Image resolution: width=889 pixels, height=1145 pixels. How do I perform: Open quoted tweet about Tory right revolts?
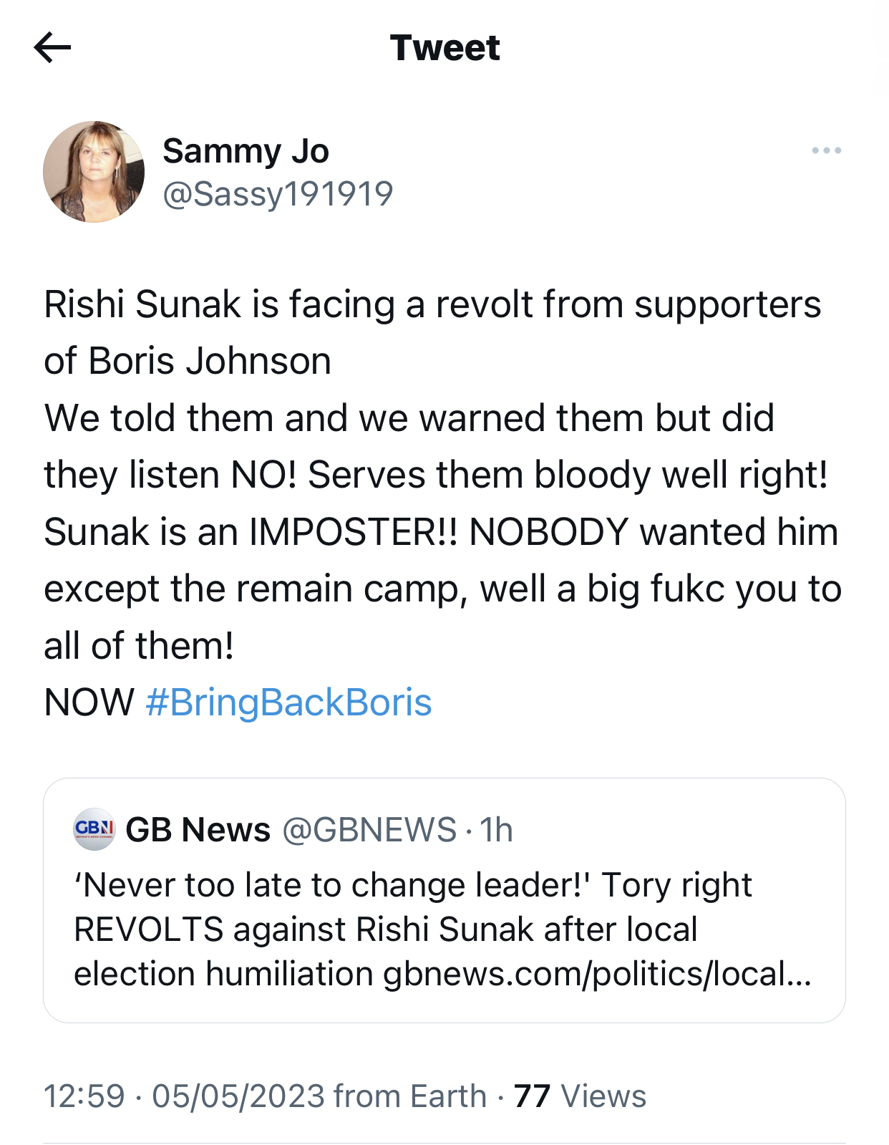point(444,929)
